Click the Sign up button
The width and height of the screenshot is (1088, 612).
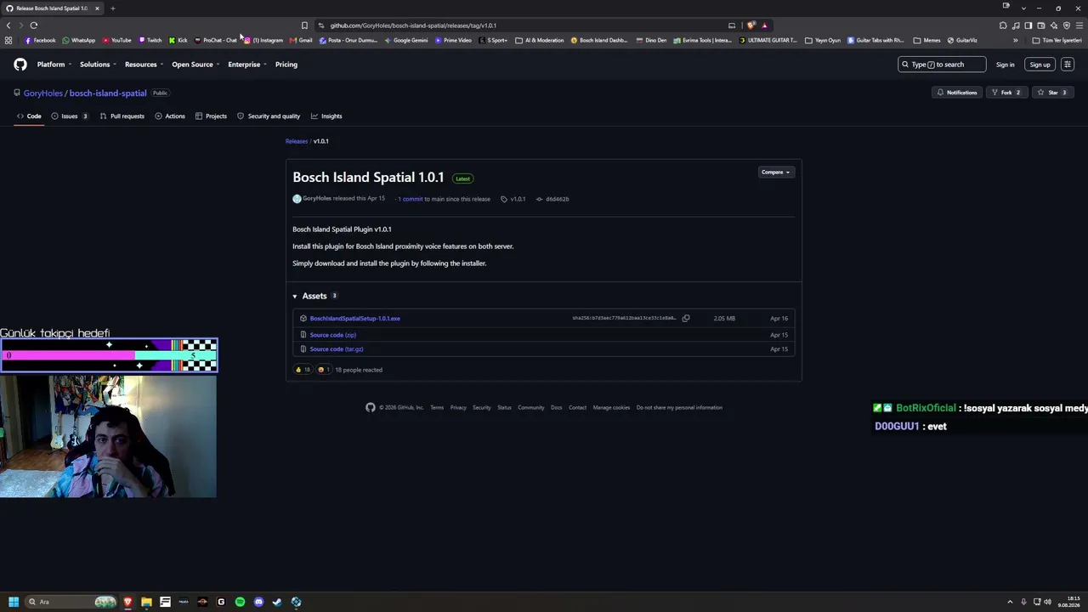point(1040,65)
